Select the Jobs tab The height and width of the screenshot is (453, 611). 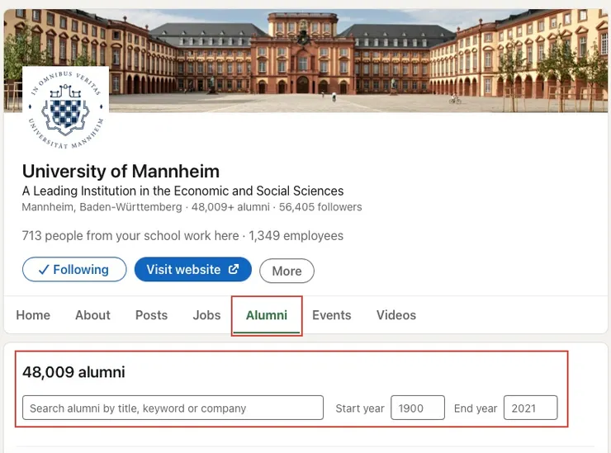[206, 315]
